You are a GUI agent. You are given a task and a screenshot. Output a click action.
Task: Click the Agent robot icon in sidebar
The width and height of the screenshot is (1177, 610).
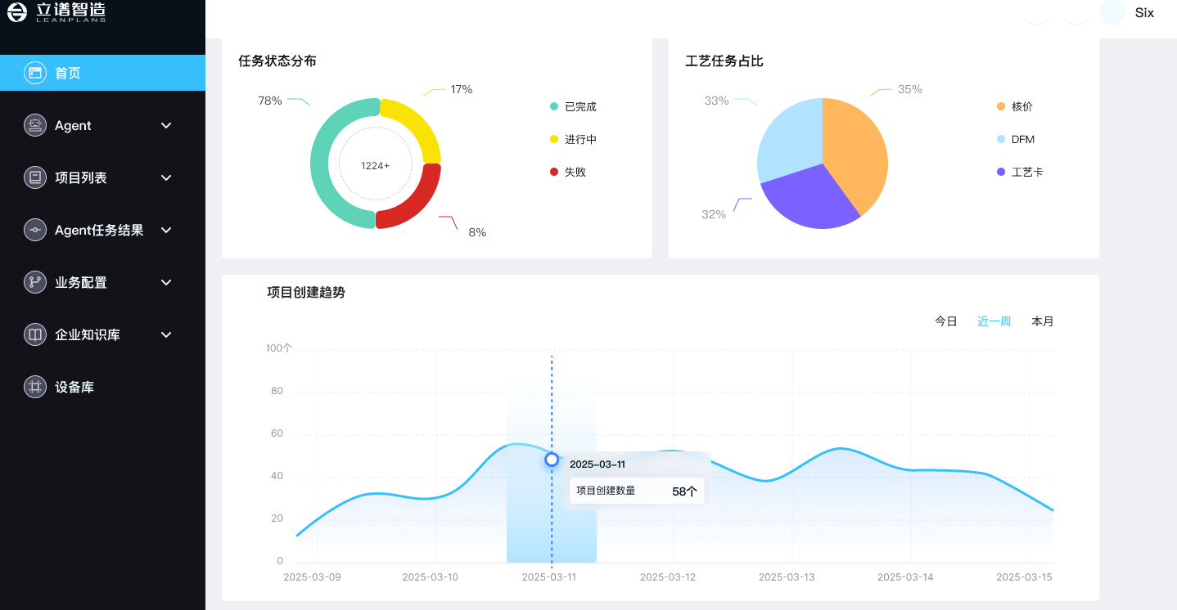[35, 125]
